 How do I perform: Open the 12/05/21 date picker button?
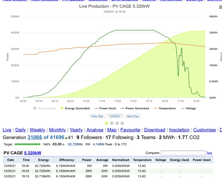115,116
